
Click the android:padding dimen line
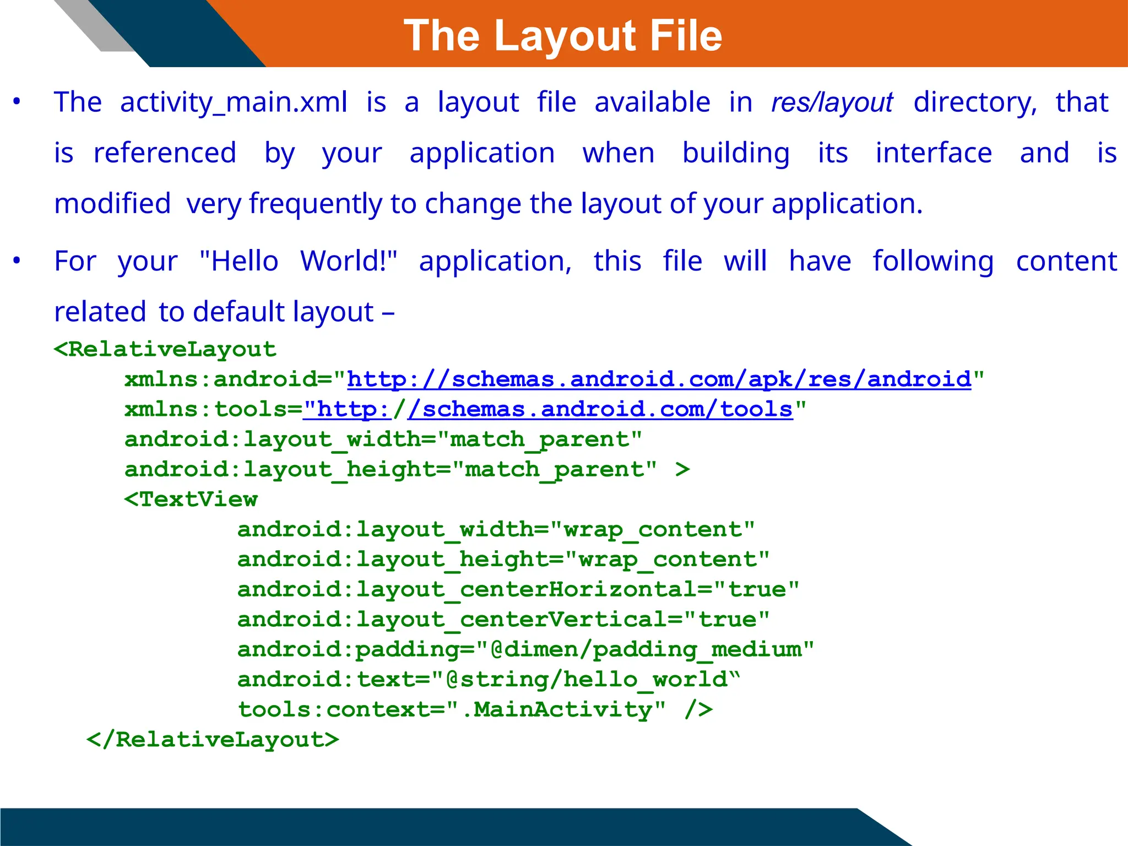pos(525,649)
